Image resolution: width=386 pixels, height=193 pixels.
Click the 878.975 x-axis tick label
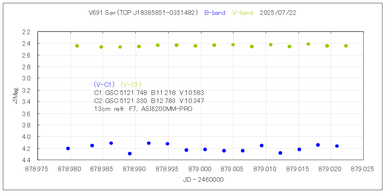point(38,169)
